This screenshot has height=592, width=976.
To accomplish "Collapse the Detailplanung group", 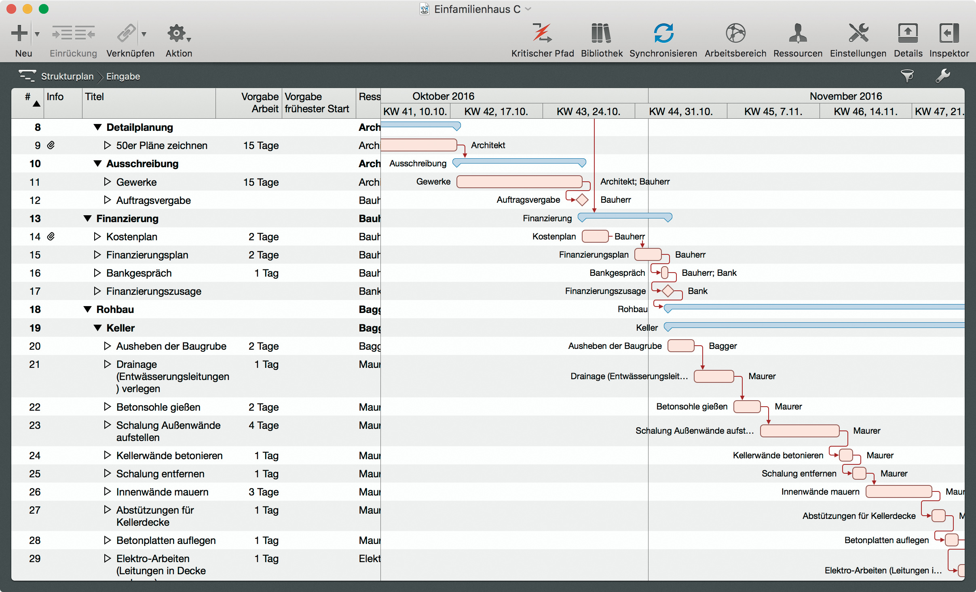I will click(97, 127).
